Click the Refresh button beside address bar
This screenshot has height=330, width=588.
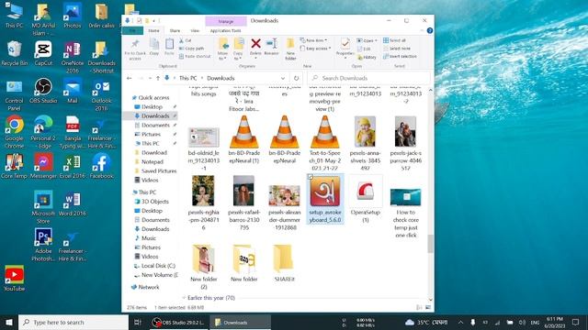point(296,78)
